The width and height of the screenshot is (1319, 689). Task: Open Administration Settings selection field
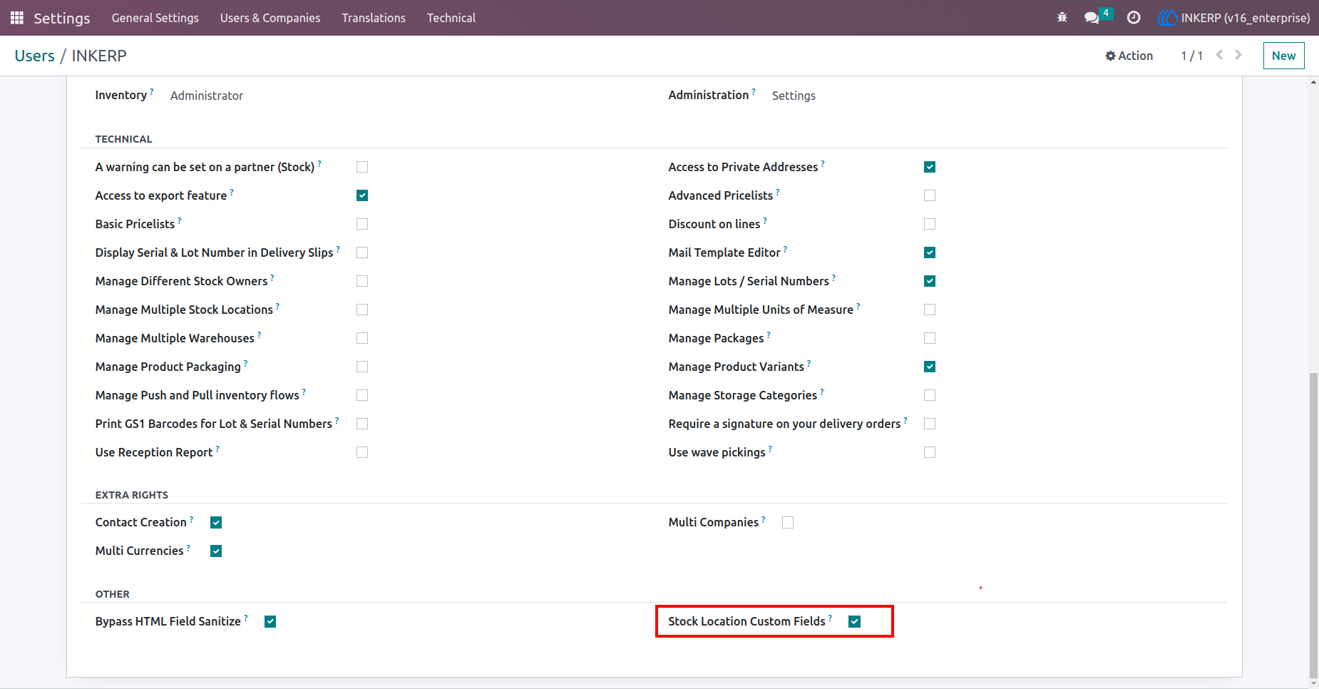794,96
